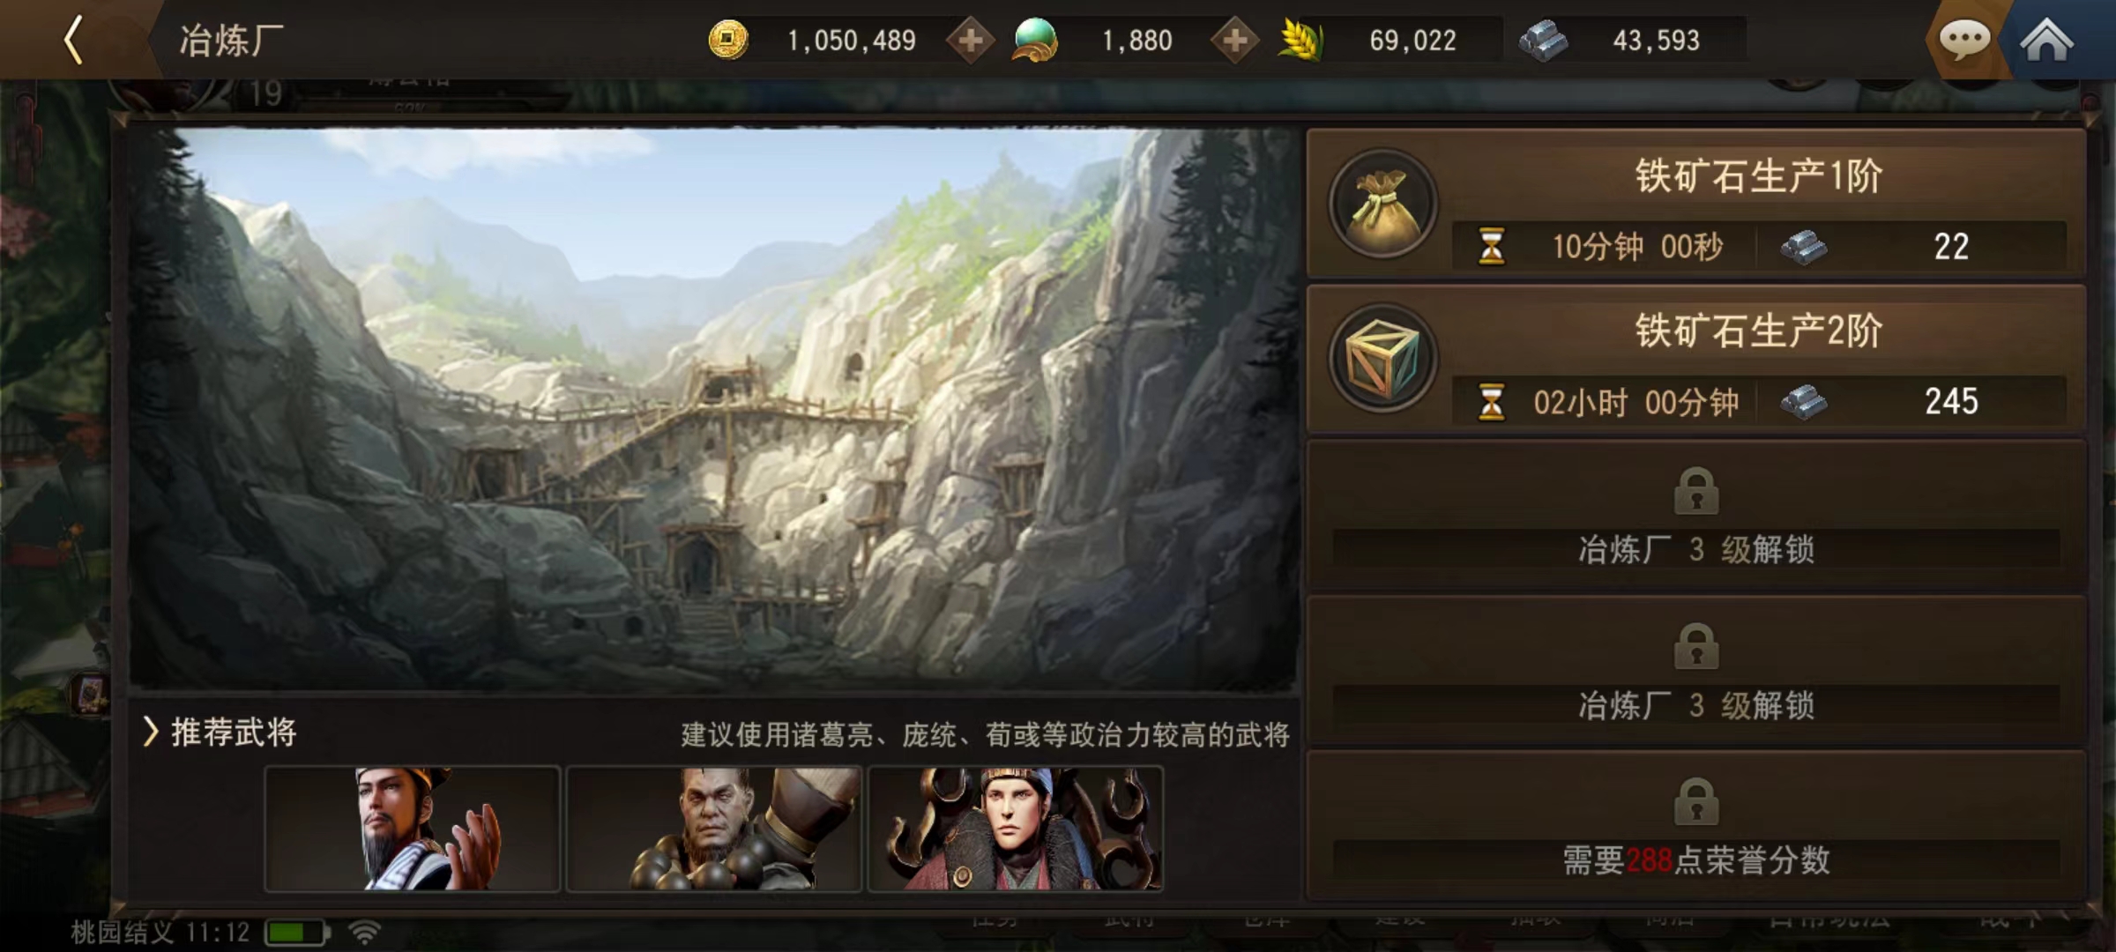The image size is (2116, 952).
Task: Select the sack icon for tier 1 production
Action: (x=1383, y=204)
